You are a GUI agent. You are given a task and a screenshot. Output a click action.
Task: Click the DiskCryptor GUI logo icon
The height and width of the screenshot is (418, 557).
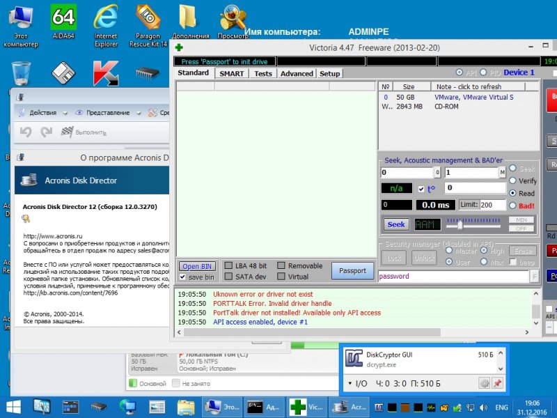354,359
